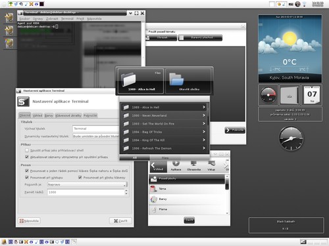
Task: Open the Posuvník je dropdown
Action: pos(88,184)
